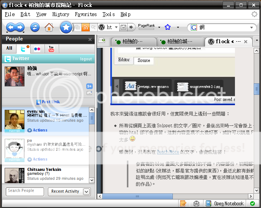
Task: Expand Actions for po
Action: coord(37,159)
